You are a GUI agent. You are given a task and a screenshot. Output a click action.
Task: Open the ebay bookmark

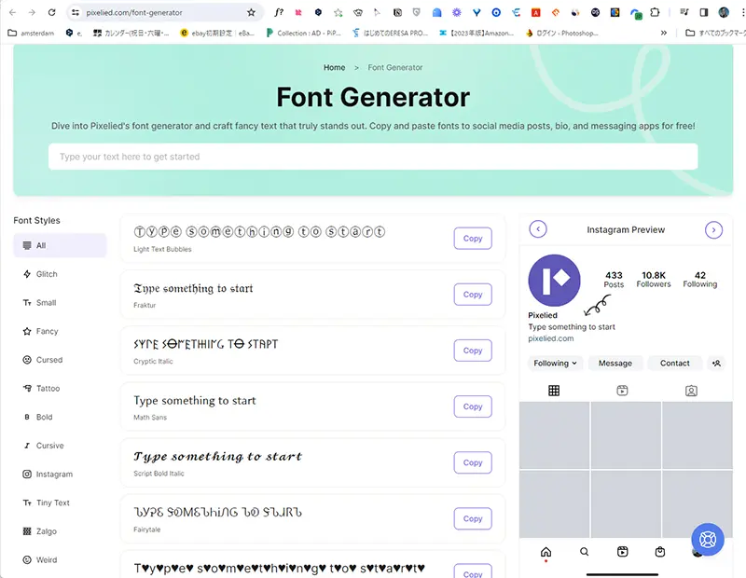pyautogui.click(x=217, y=33)
